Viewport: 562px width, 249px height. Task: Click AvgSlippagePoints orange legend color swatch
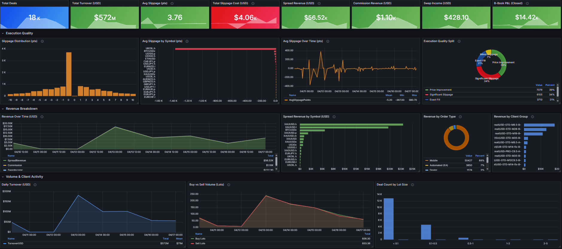pyautogui.click(x=286, y=100)
